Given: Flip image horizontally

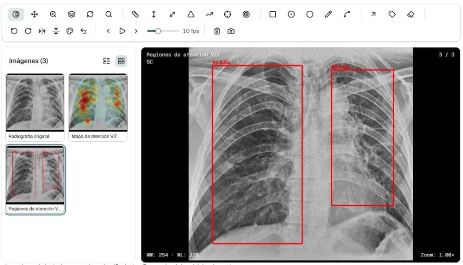Looking at the screenshot, I should click(x=42, y=31).
